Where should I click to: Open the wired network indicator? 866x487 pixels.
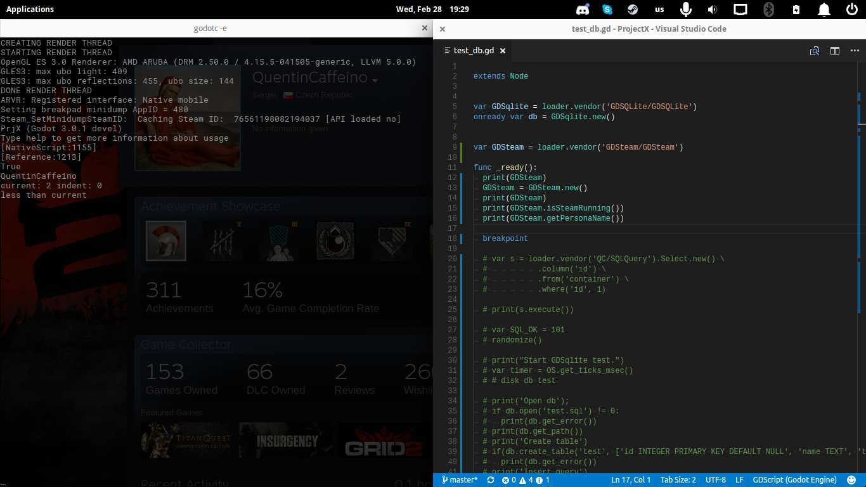740,10
